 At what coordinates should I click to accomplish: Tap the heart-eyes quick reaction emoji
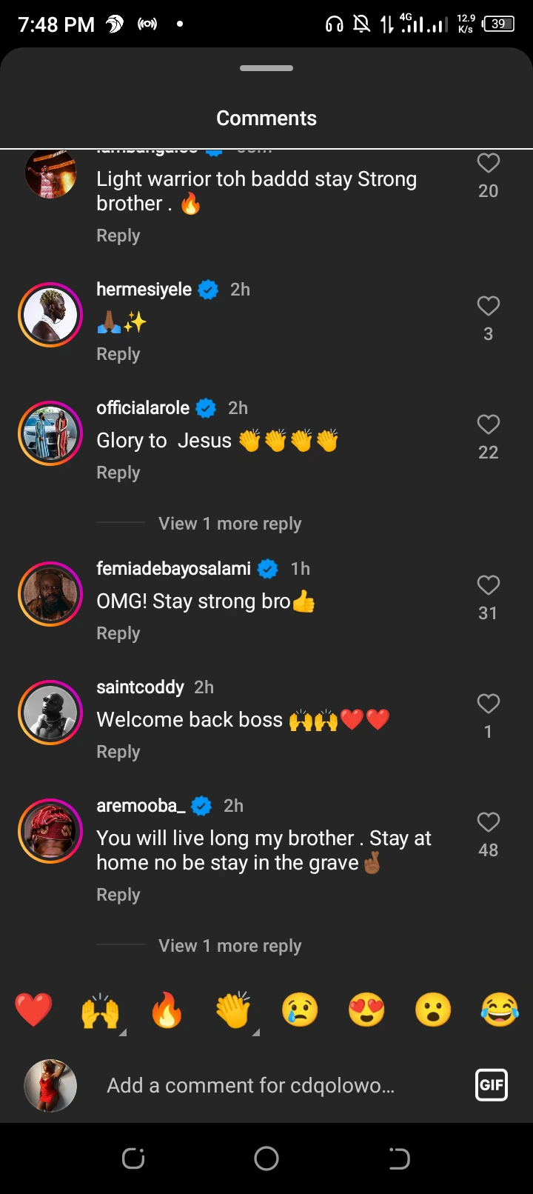click(x=366, y=1010)
